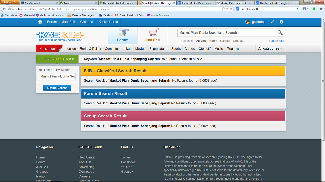Open the URL history dropdown arrow

pos(227,9)
